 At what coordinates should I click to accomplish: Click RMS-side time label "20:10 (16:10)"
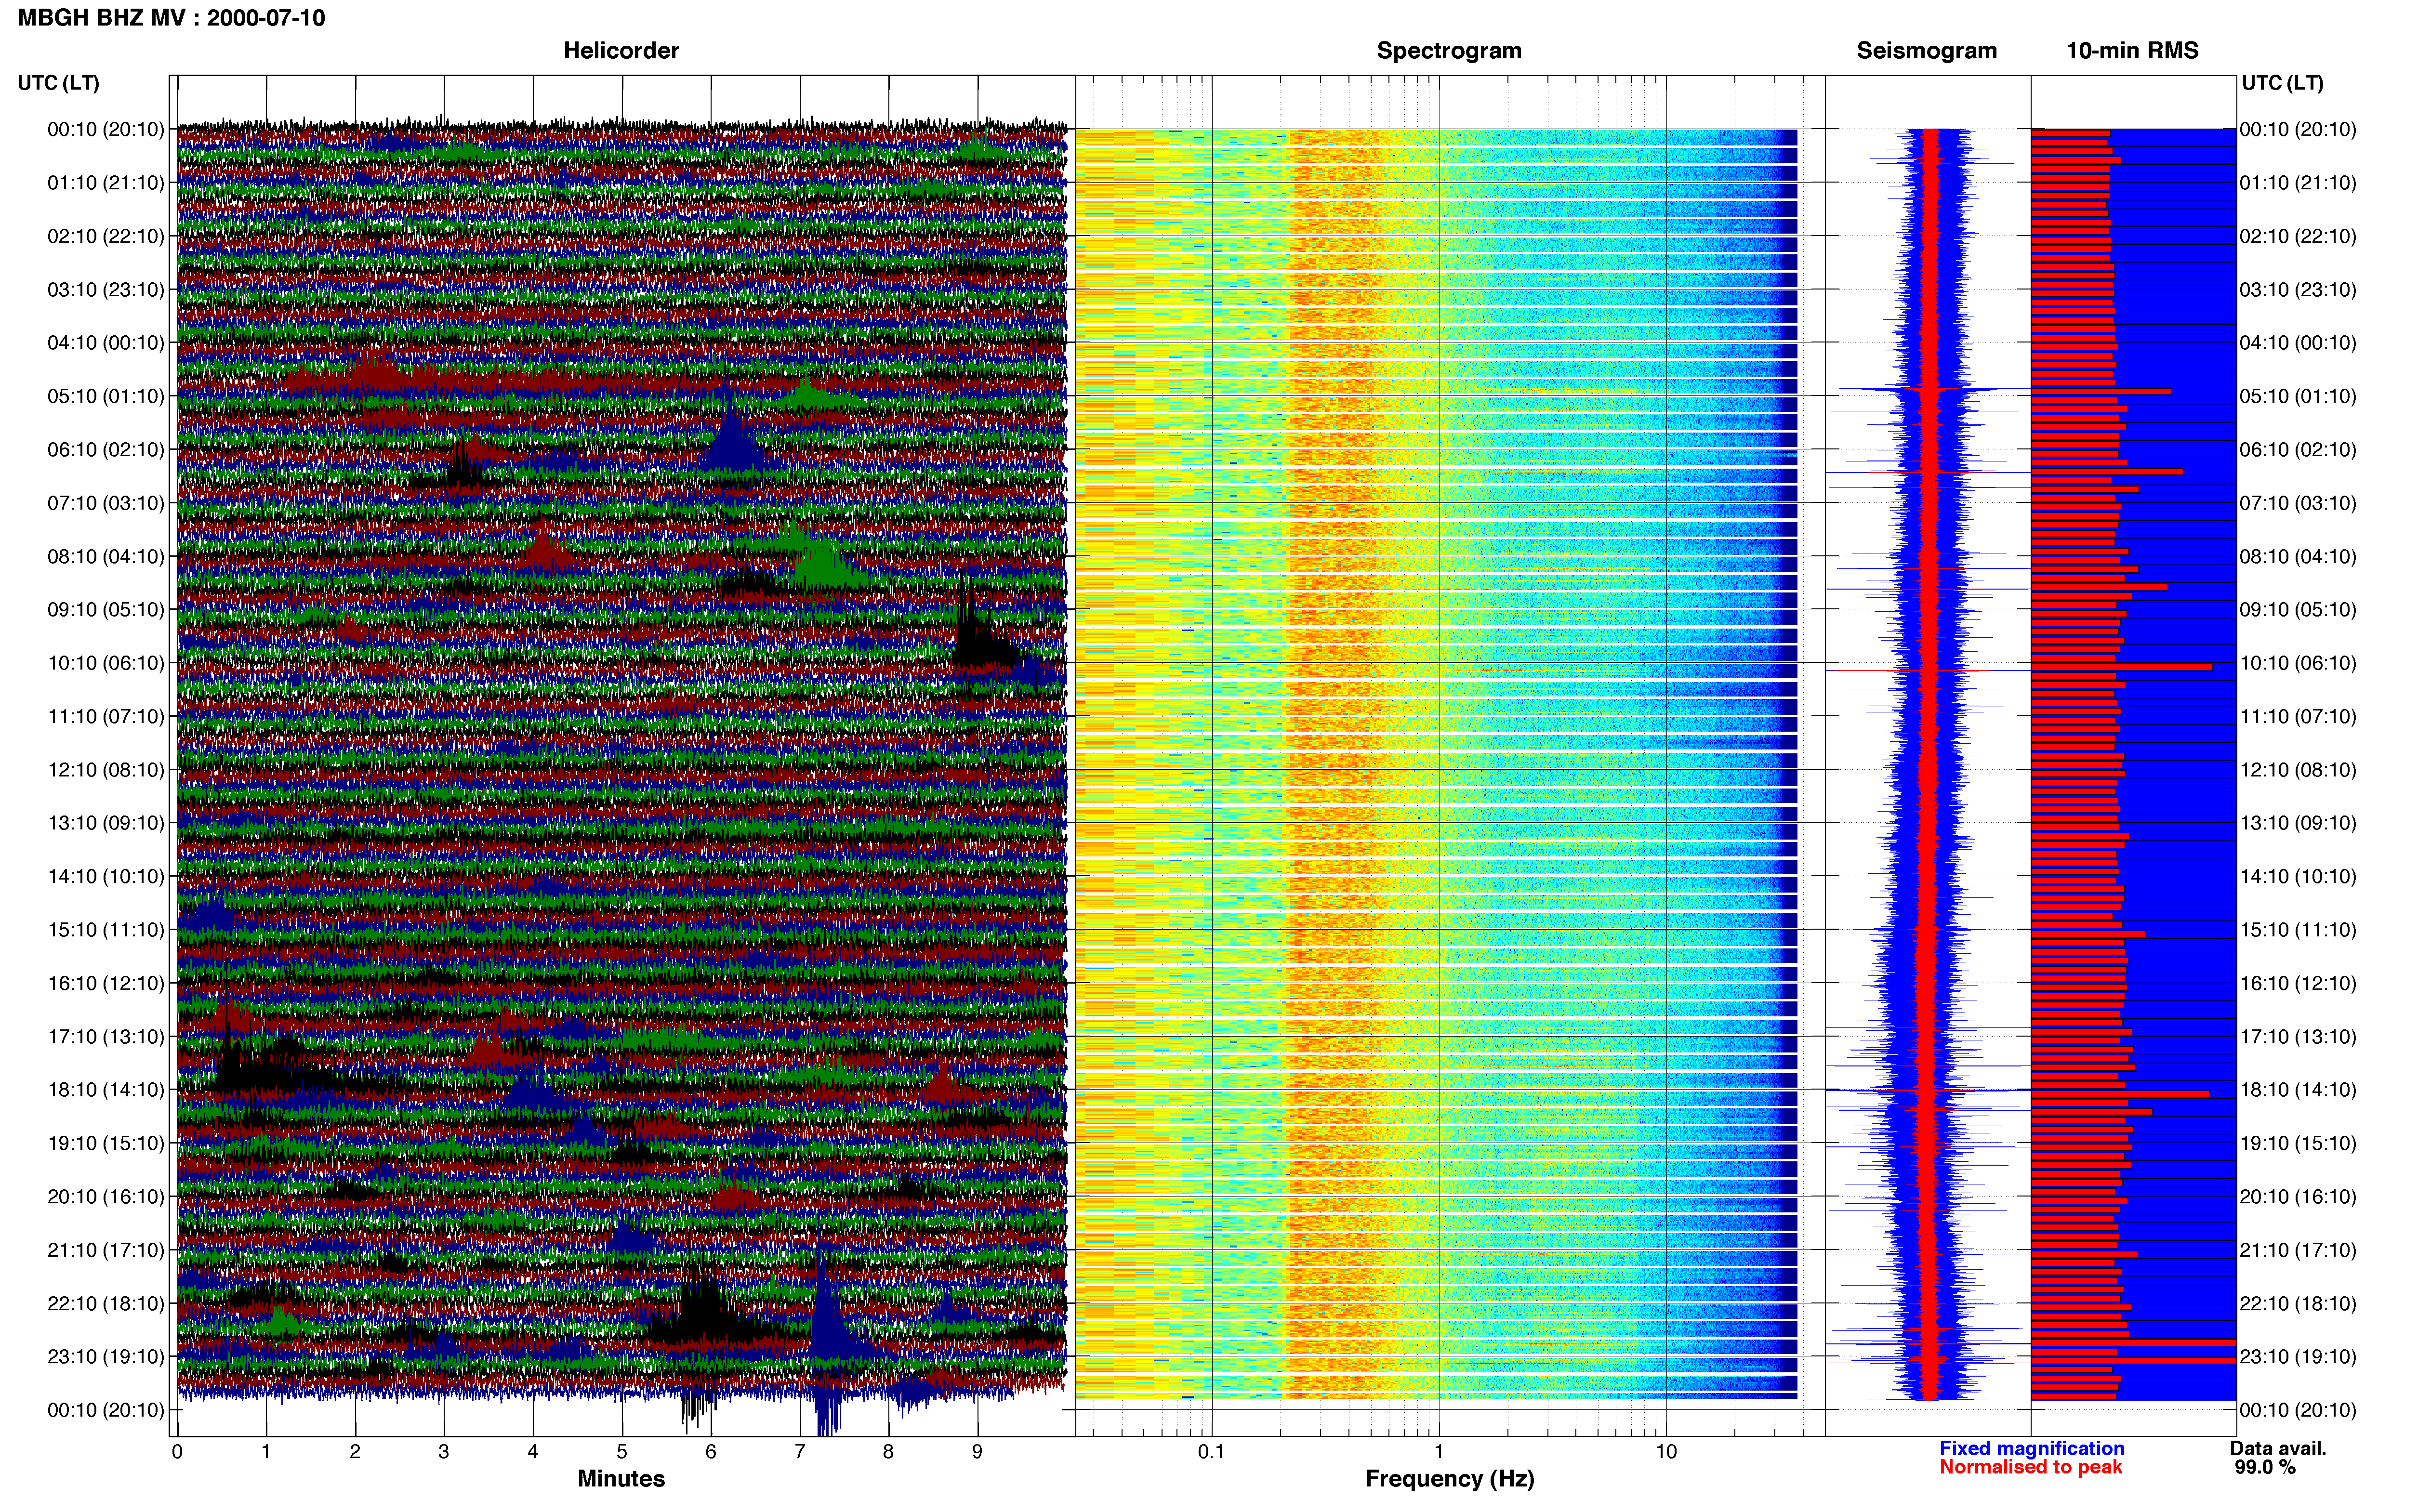click(2298, 1197)
